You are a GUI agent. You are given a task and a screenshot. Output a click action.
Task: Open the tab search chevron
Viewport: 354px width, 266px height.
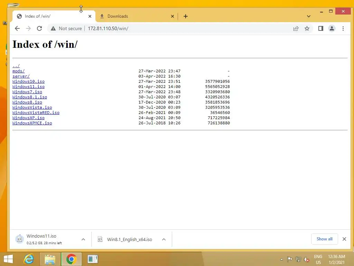pyautogui.click(x=309, y=16)
